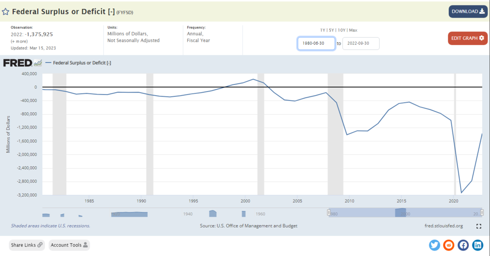Click the left handle of the range slider
Screen dimensions: 490x256
(329, 212)
